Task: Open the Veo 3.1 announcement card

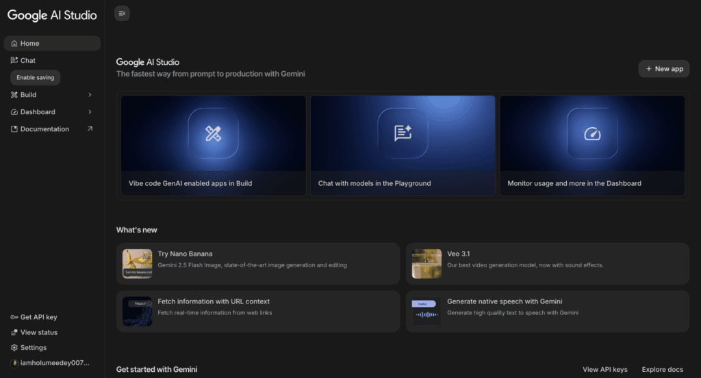Action: pyautogui.click(x=547, y=263)
